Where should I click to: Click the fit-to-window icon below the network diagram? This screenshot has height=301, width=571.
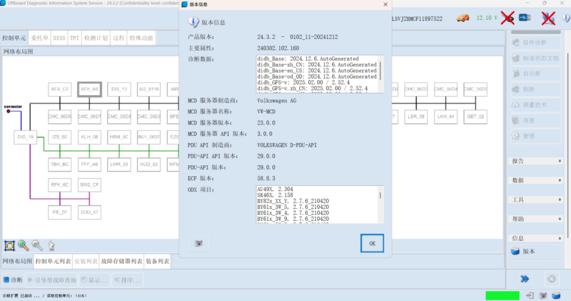9,245
